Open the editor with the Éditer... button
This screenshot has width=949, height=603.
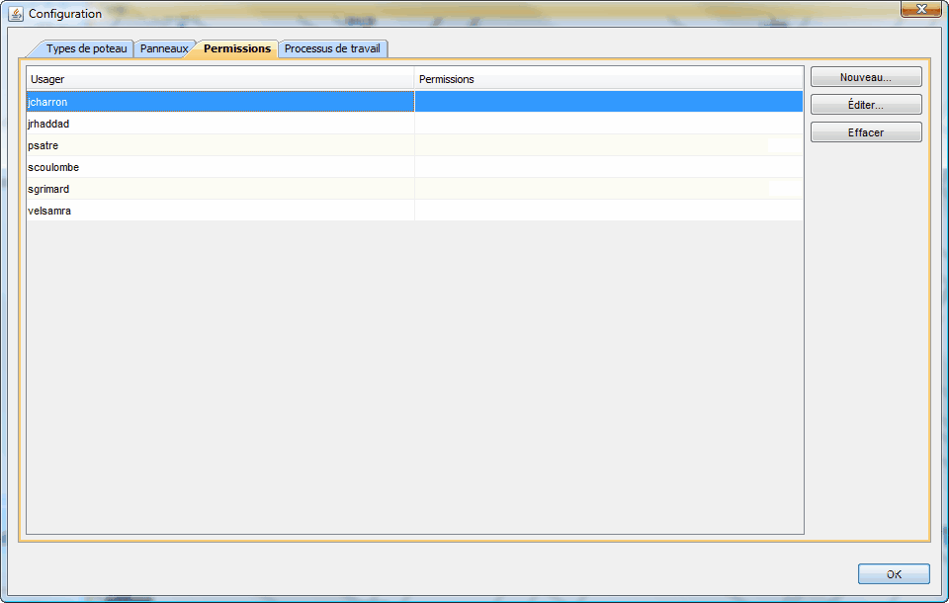click(x=866, y=105)
